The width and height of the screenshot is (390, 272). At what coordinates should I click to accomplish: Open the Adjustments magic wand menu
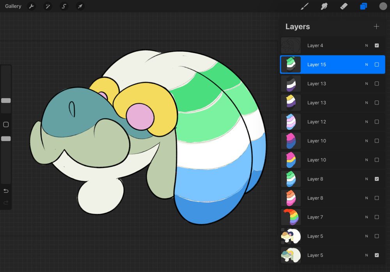coord(48,6)
